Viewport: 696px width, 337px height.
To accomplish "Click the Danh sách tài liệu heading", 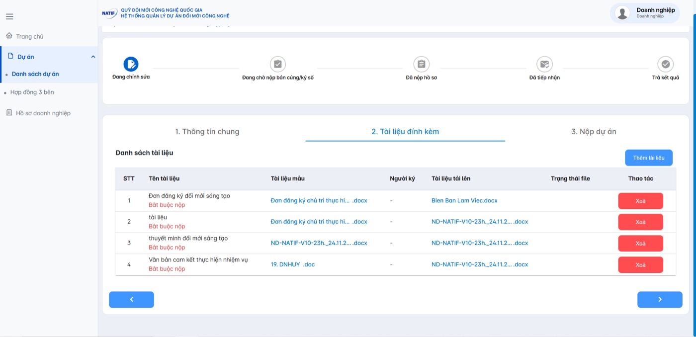I will [144, 153].
